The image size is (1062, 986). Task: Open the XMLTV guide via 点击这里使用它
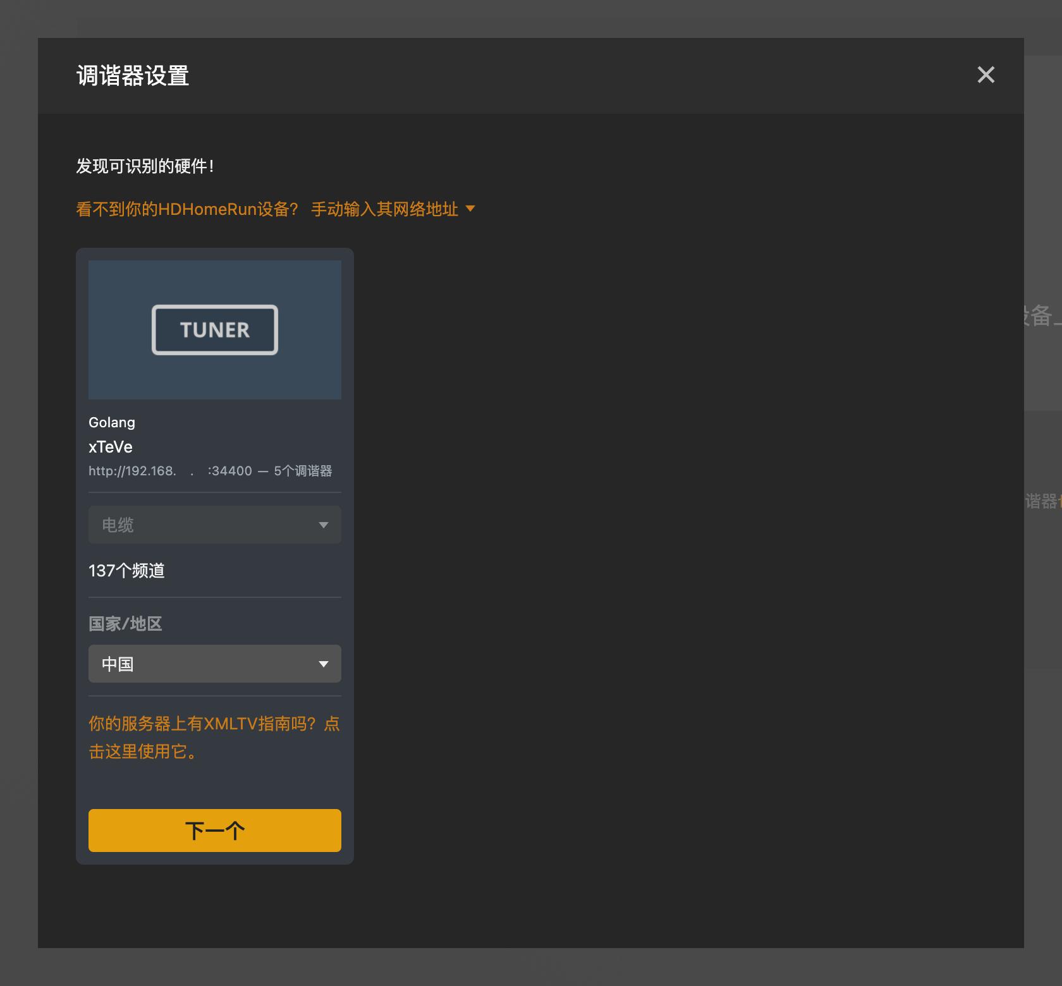pos(213,737)
